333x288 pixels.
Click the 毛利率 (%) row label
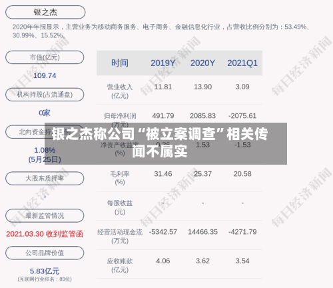[x=120, y=178]
